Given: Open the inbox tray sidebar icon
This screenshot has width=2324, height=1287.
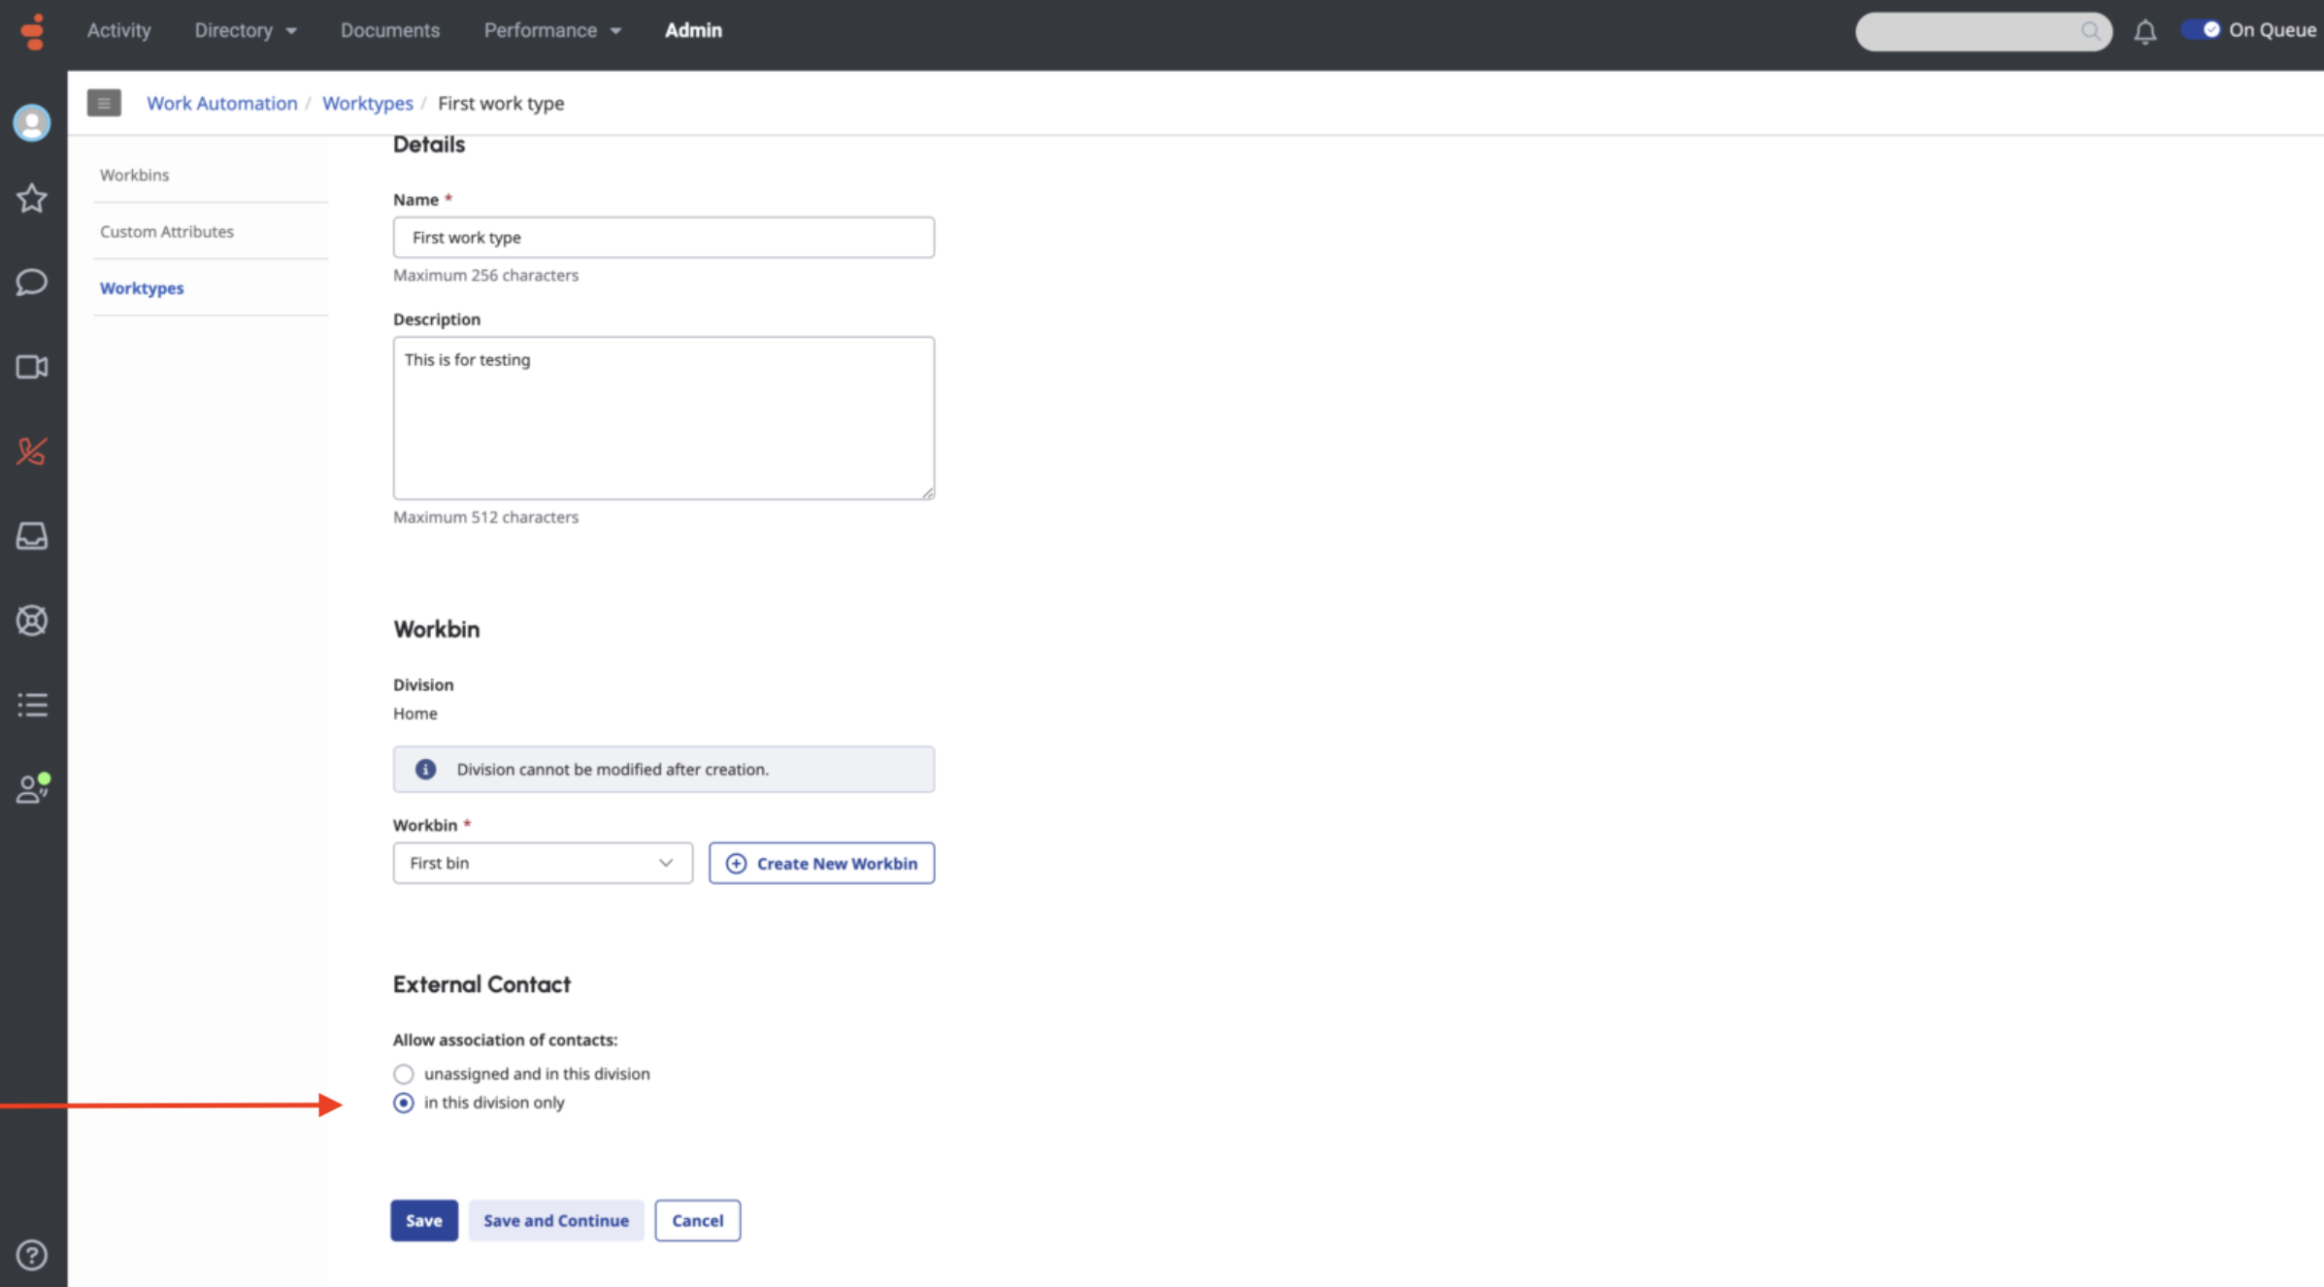Looking at the screenshot, I should [x=32, y=536].
